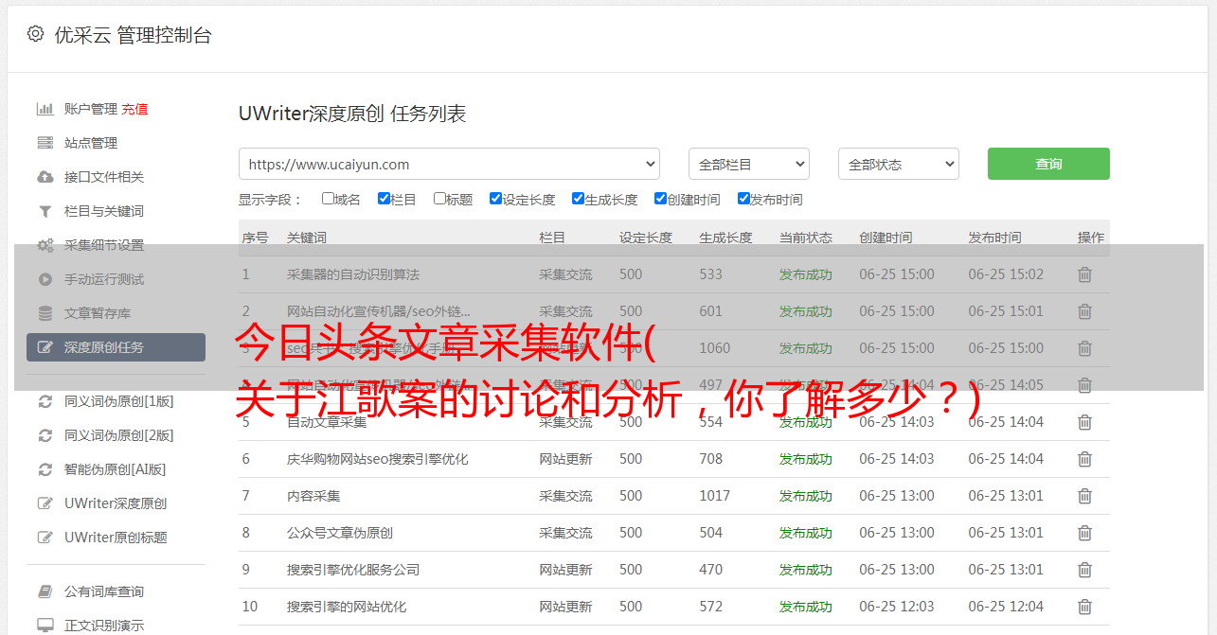1217x635 pixels.
Task: Delete row 6 庆华购物网站seo搜索引擎优化
Action: pos(1085,459)
